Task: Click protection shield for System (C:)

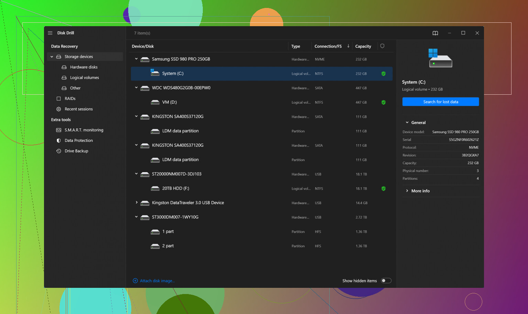Action: tap(383, 74)
